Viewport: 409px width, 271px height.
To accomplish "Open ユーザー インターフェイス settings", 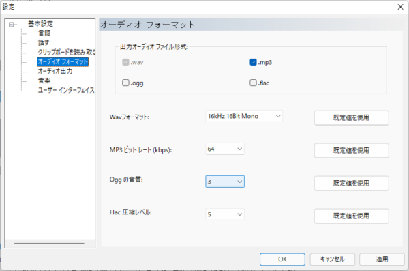I will [66, 90].
